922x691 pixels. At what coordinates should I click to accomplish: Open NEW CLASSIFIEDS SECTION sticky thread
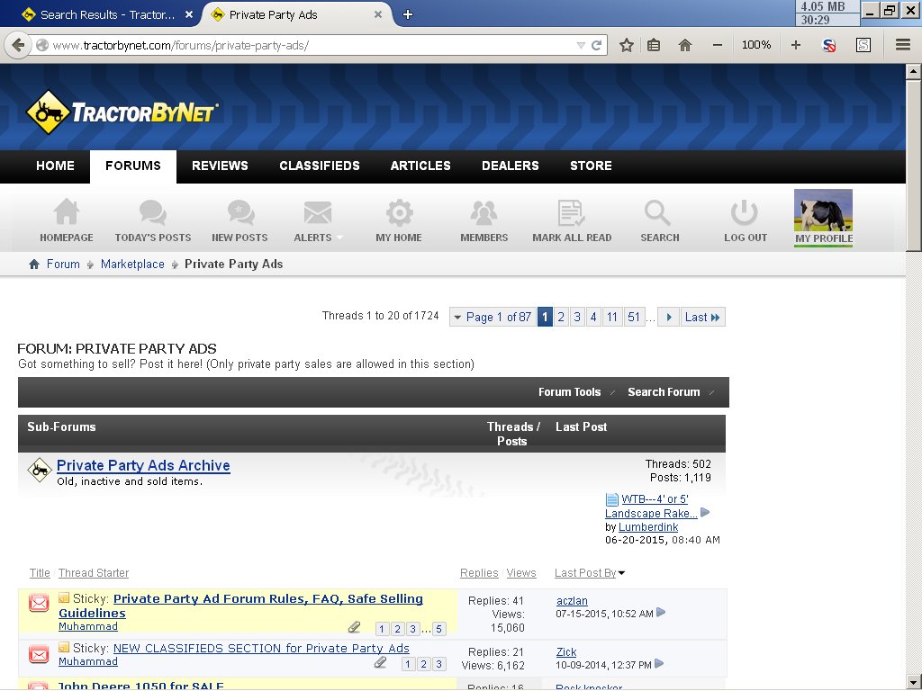261,648
